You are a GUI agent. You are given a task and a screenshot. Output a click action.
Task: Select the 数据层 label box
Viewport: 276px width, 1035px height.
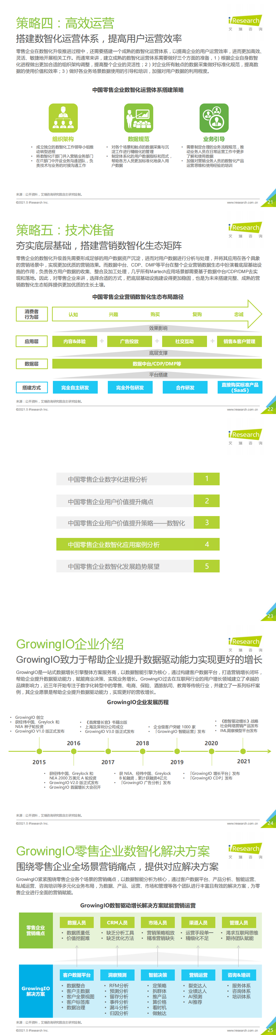click(32, 364)
